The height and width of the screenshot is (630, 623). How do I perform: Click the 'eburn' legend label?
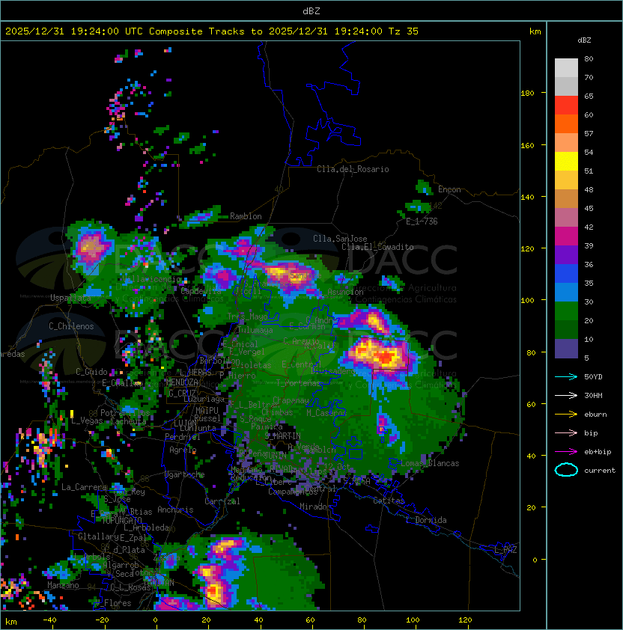[x=595, y=415]
